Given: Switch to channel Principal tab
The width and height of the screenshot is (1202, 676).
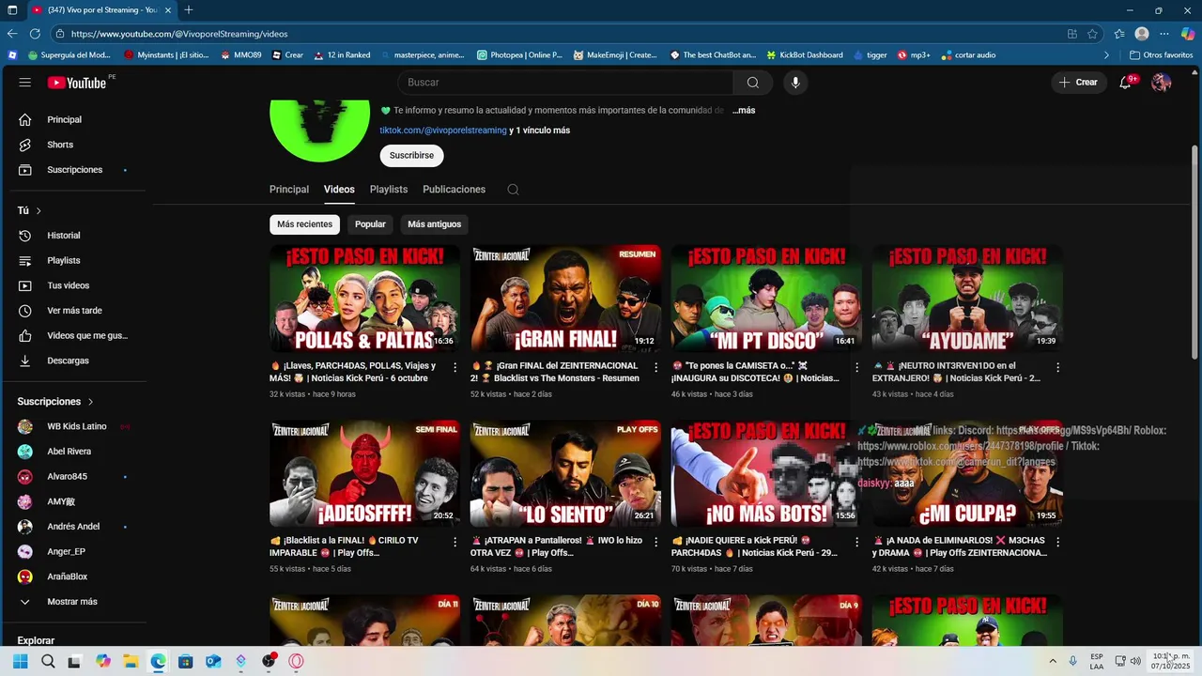Looking at the screenshot, I should coord(289,190).
